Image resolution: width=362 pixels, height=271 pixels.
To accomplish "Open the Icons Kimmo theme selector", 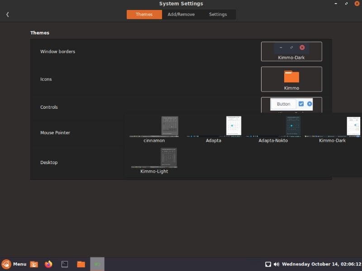I will 291,79.
